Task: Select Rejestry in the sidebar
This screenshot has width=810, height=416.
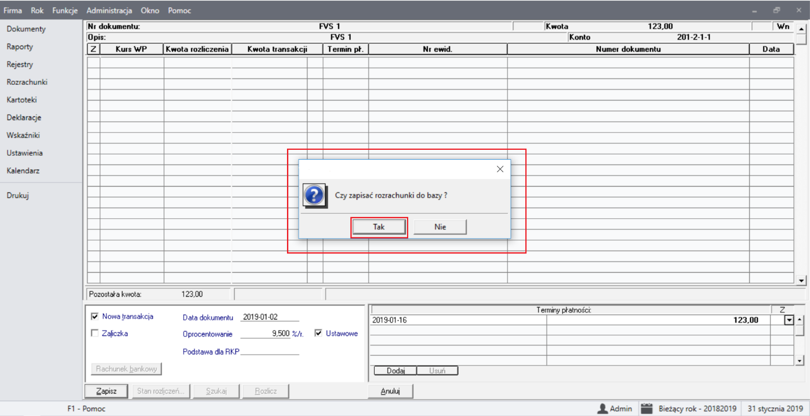Action: pyautogui.click(x=20, y=64)
